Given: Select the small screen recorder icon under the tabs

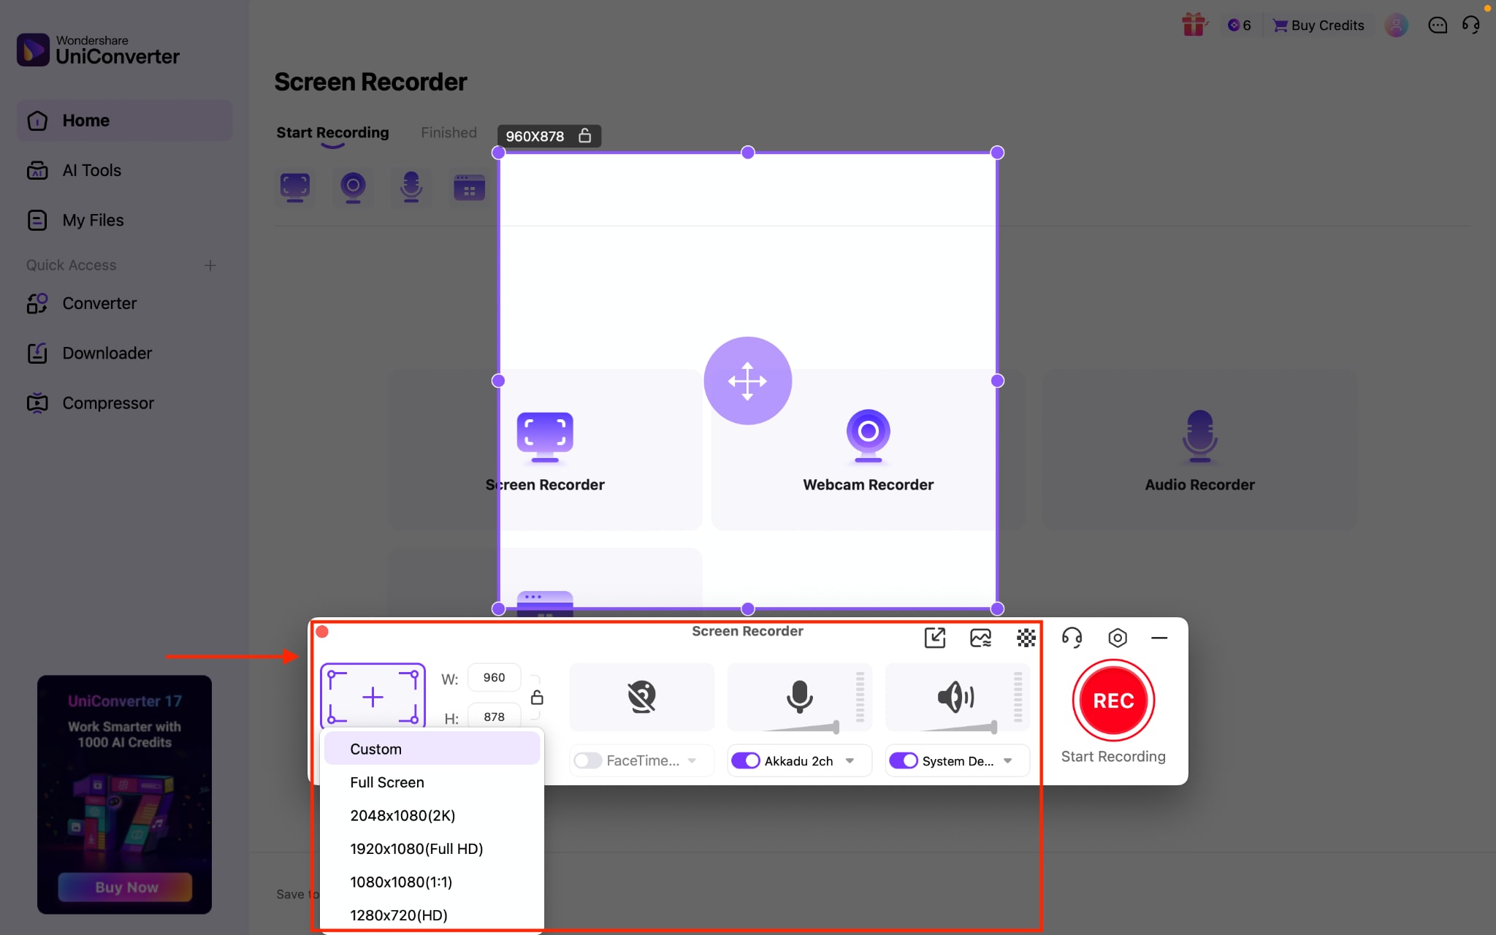Looking at the screenshot, I should (295, 188).
